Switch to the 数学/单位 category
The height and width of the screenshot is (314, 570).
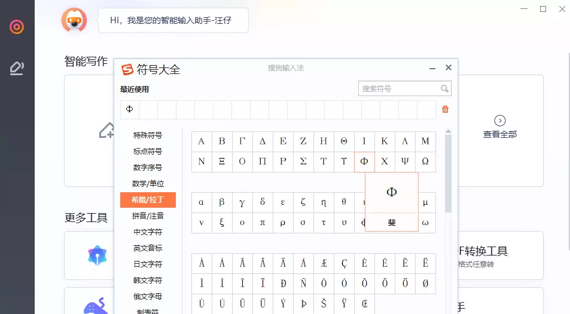coord(148,184)
